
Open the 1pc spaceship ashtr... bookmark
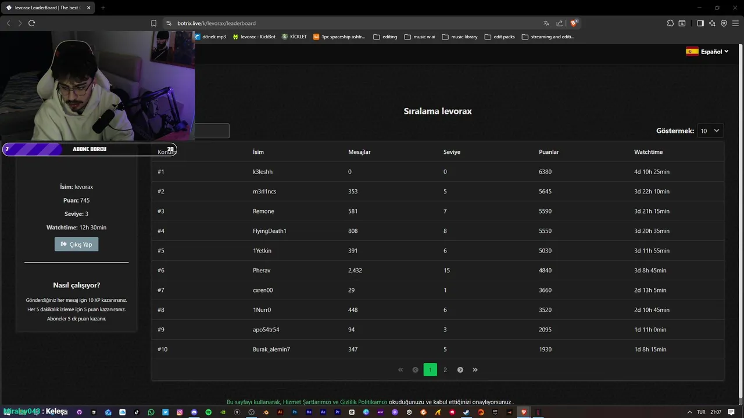pos(339,37)
